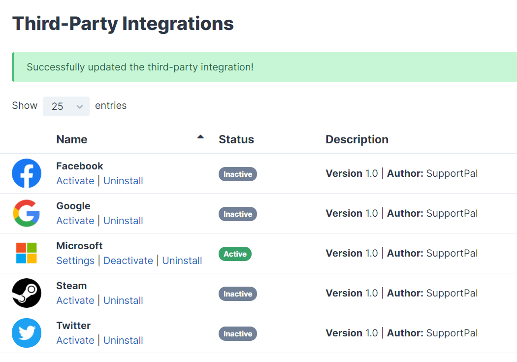Activate the Google integration

click(75, 221)
